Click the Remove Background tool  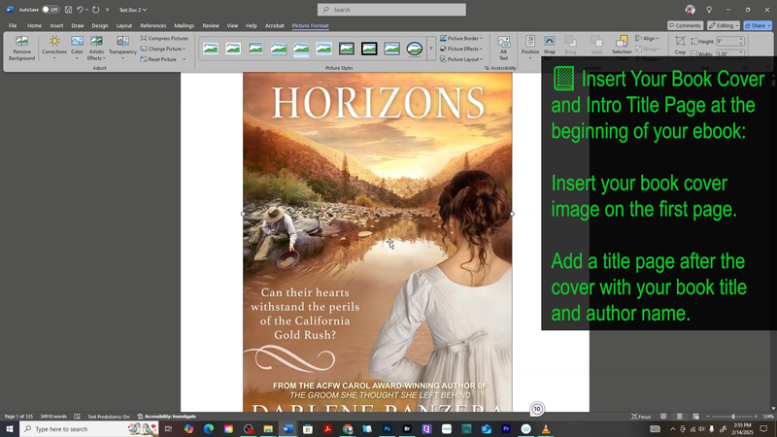[21, 48]
